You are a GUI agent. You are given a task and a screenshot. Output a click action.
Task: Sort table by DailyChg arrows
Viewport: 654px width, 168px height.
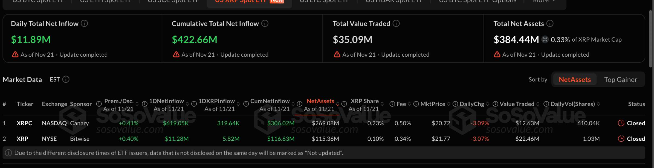tap(488, 104)
